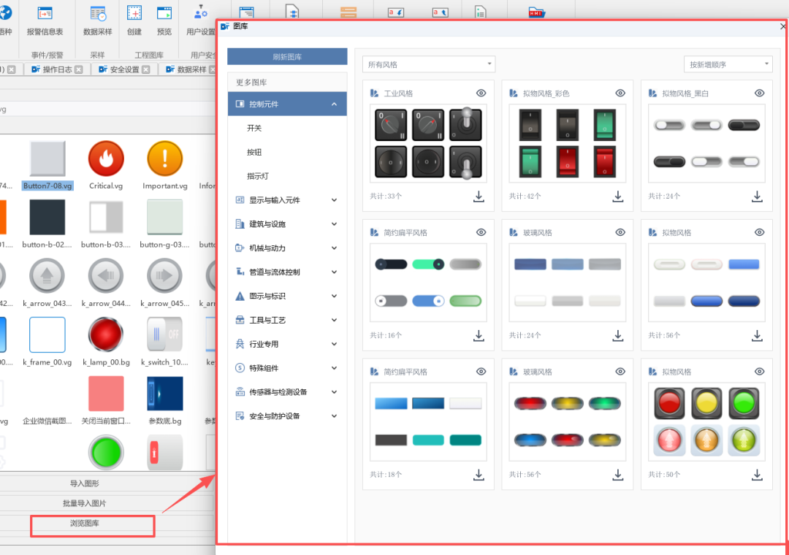Download the 拟物风格_彩色 library

pos(618,196)
